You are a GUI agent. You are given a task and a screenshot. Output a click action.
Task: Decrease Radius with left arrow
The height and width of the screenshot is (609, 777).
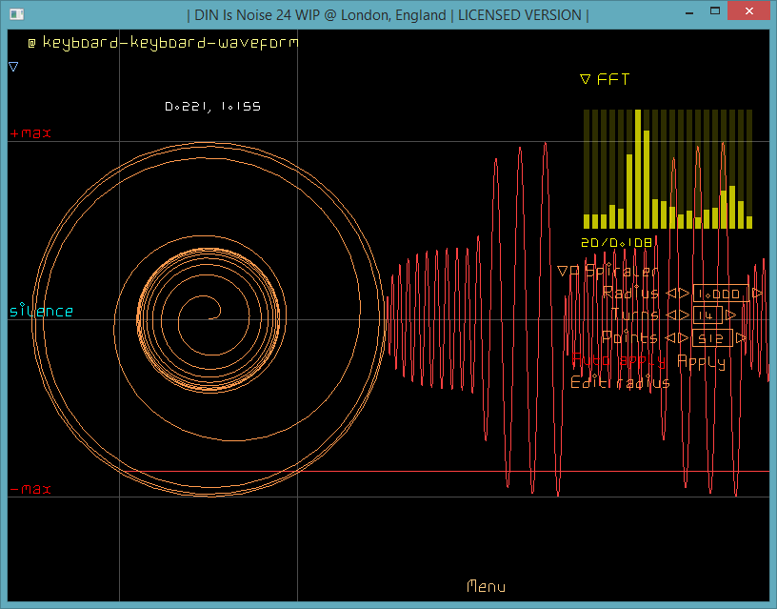click(670, 294)
